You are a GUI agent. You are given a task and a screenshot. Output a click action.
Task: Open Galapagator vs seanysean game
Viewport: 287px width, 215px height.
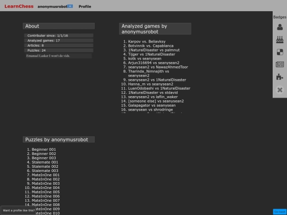pyautogui.click(x=151, y=105)
